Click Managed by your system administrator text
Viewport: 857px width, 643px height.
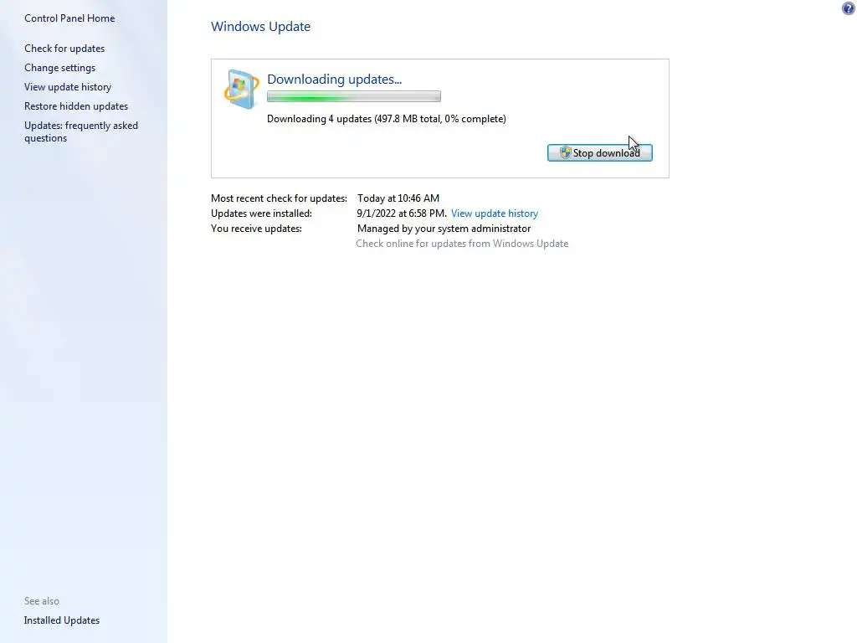(x=444, y=229)
